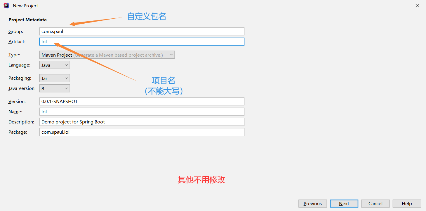This screenshot has height=211, width=426.
Task: Click the Description: label
Action: click(x=21, y=122)
